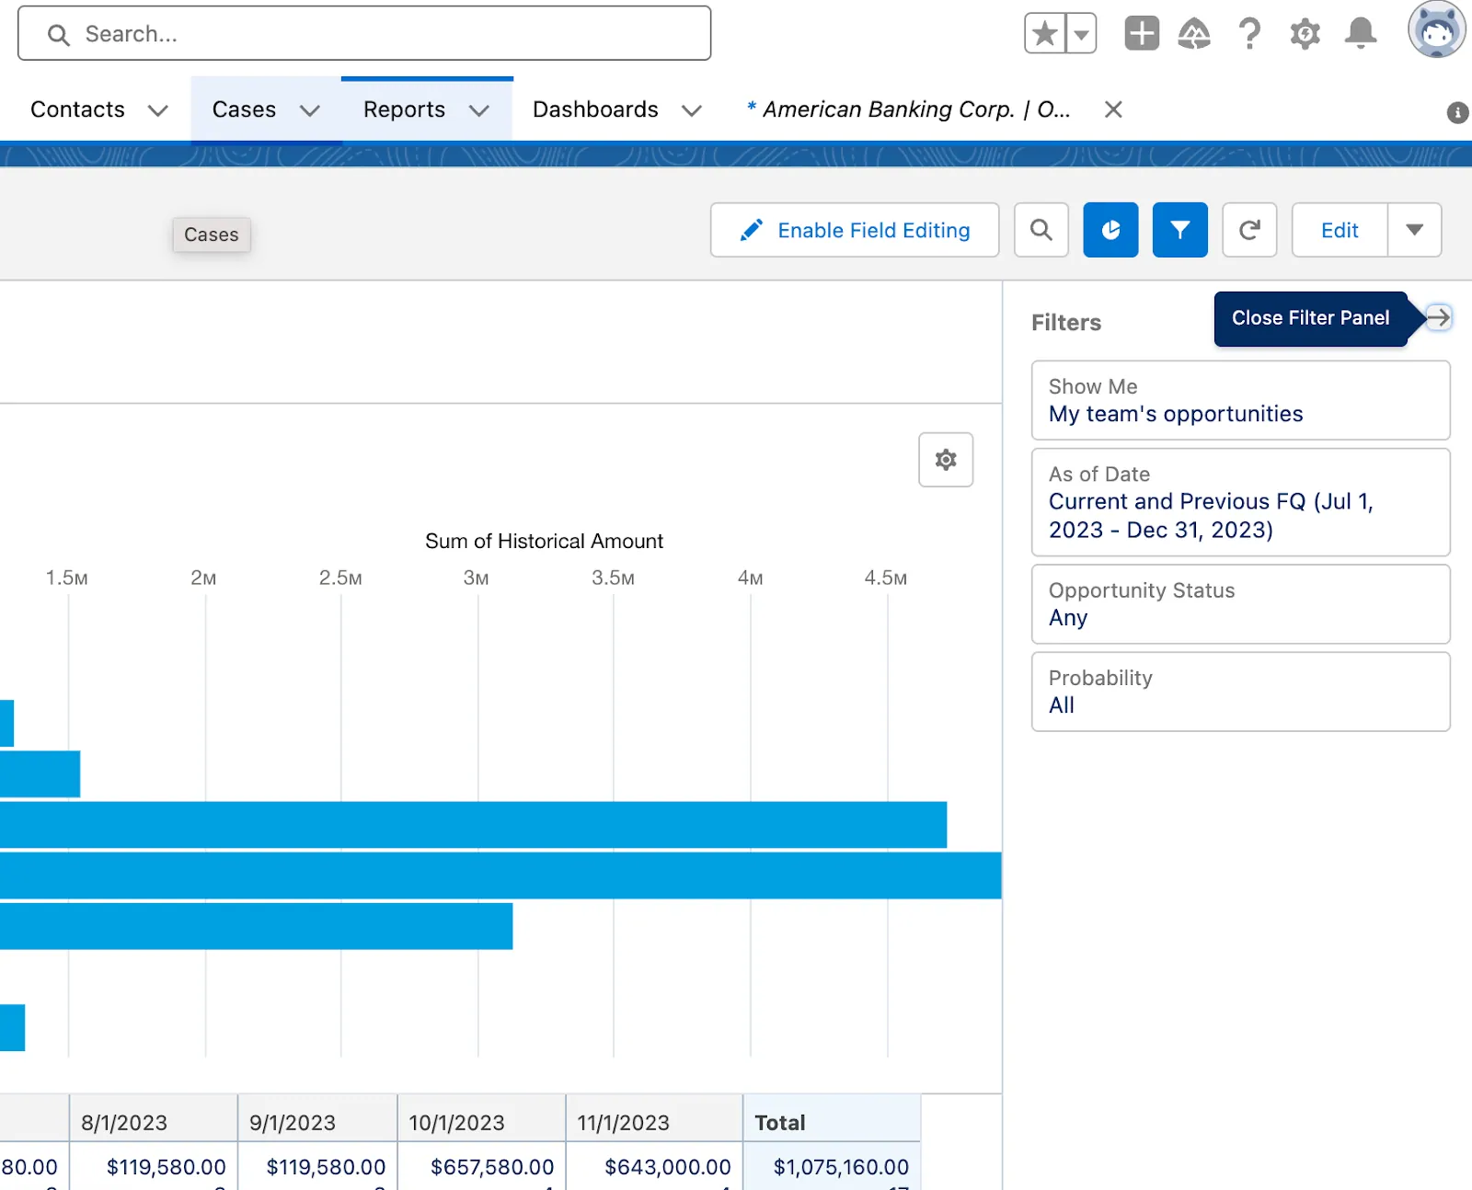Toggle the filter panel funnel button
The width and height of the screenshot is (1472, 1190).
pyautogui.click(x=1180, y=230)
